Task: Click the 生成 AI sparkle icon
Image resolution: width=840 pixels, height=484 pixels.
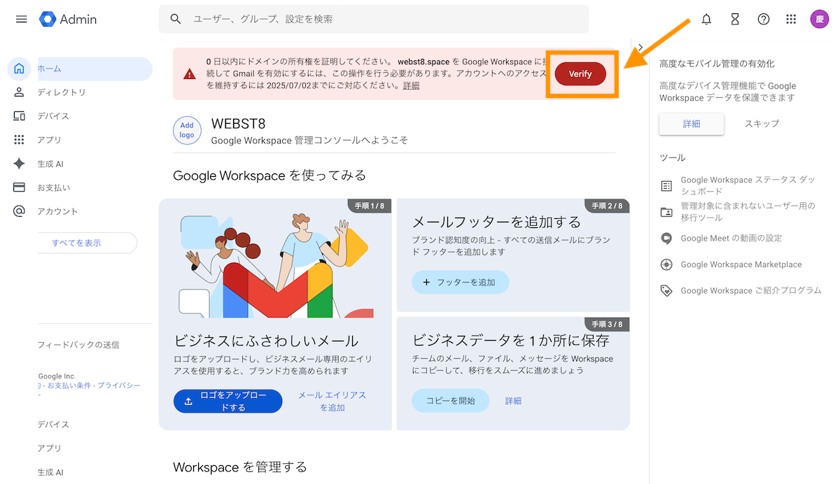Action: [x=19, y=164]
